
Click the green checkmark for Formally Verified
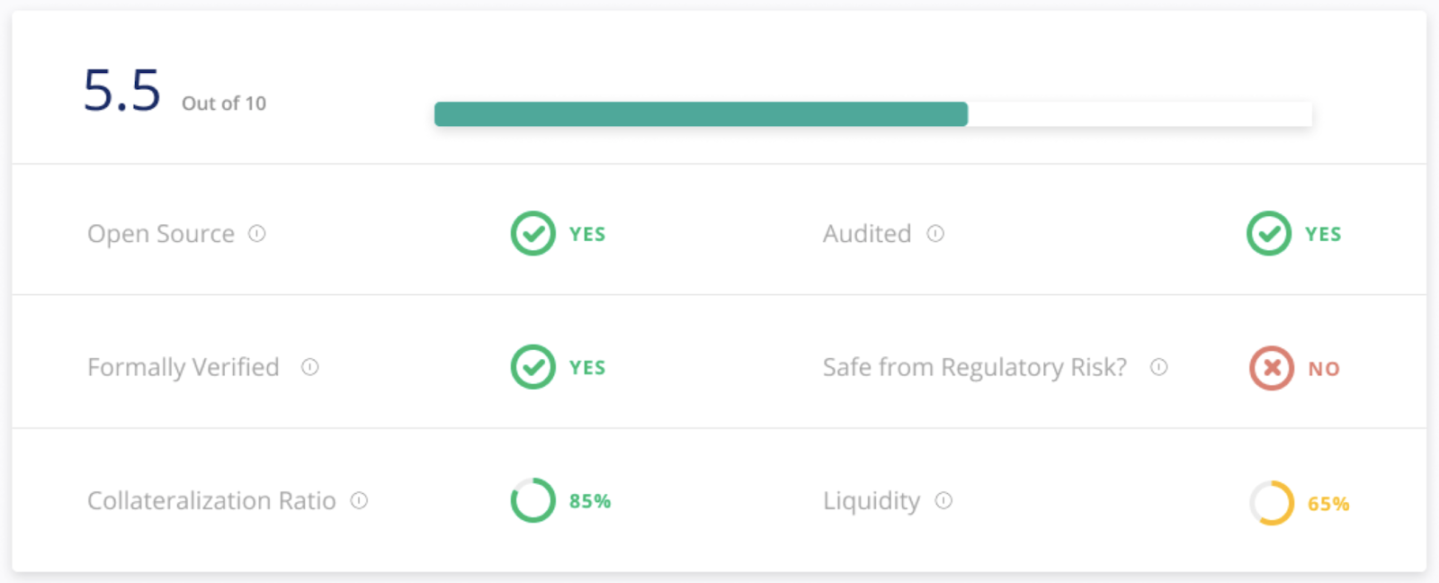pyautogui.click(x=533, y=367)
